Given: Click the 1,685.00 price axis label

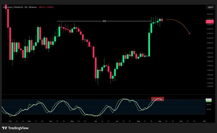Looking at the screenshot, I should [x=210, y=70].
